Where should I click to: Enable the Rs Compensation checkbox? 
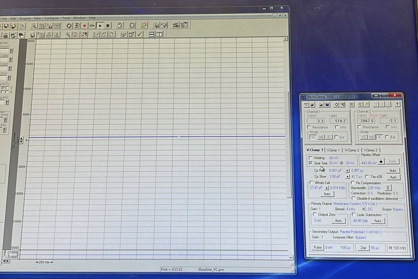click(353, 183)
